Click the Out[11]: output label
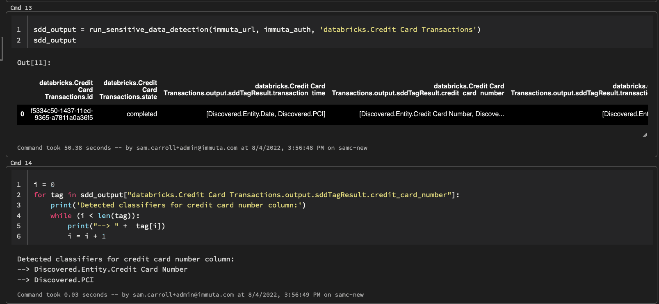Screen dimensions: 659x304 [x=34, y=63]
